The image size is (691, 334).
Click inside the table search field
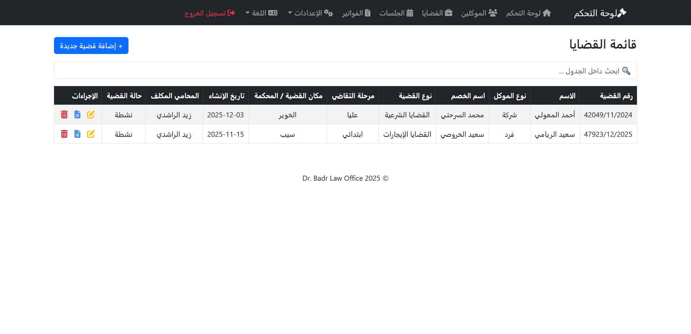click(x=345, y=70)
